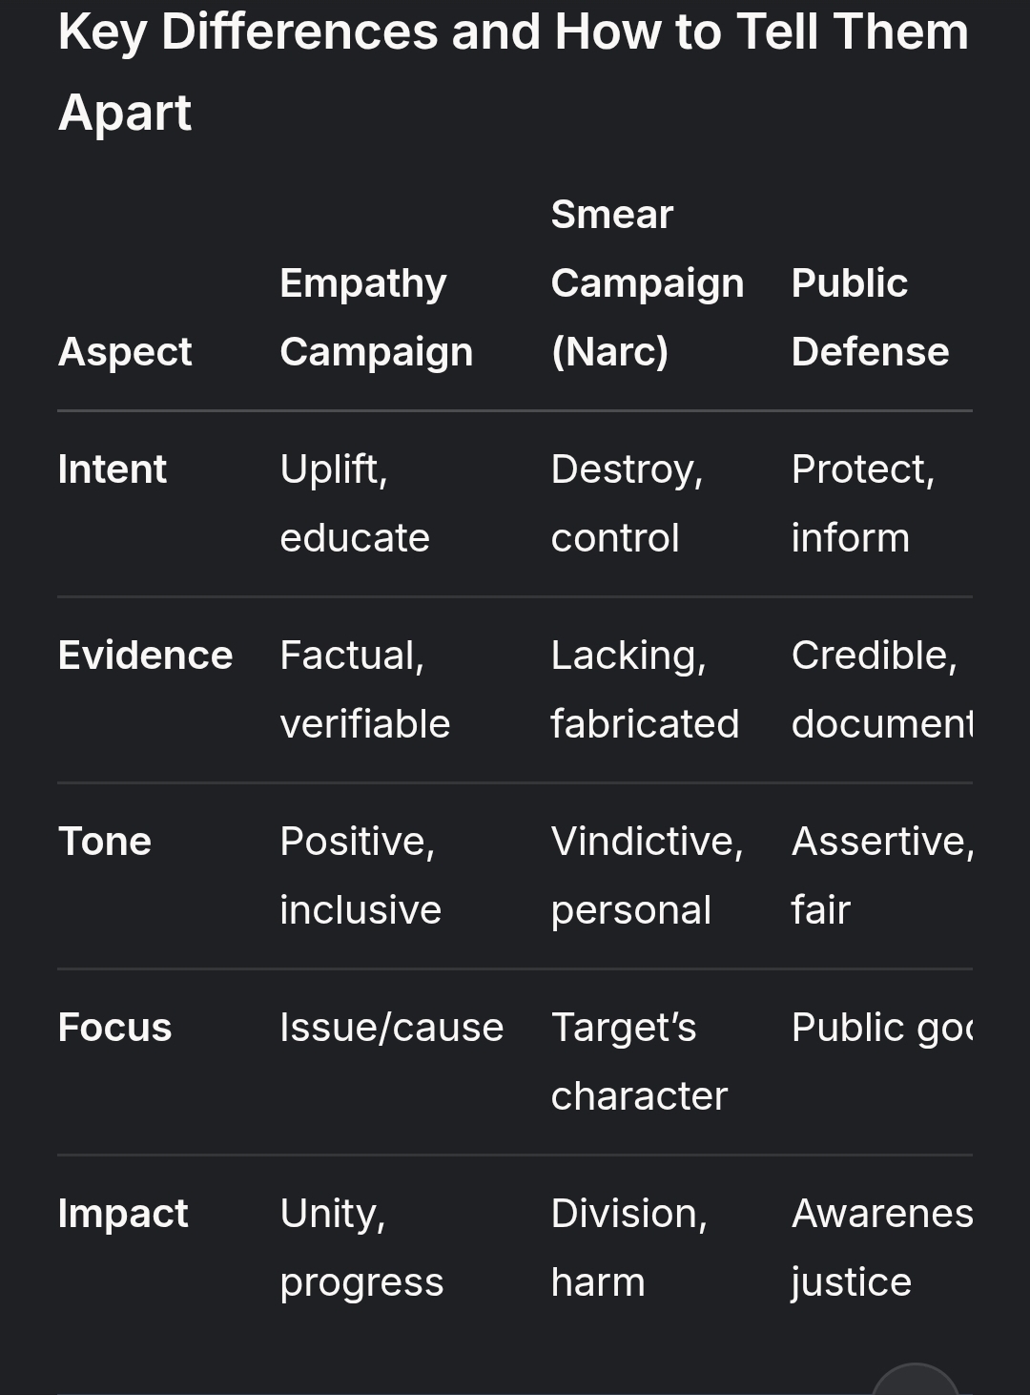Click the 'Key Differences and How to Tell Them Apart' heading

[x=513, y=72]
